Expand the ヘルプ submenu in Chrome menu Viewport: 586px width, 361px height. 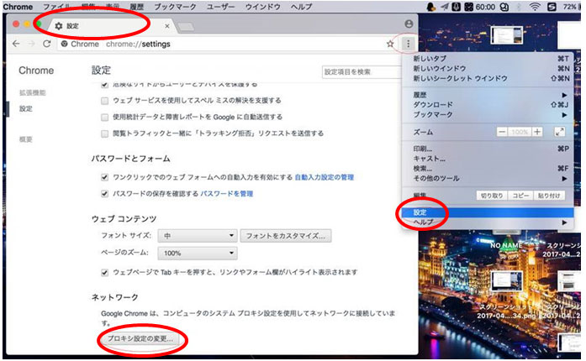click(488, 222)
